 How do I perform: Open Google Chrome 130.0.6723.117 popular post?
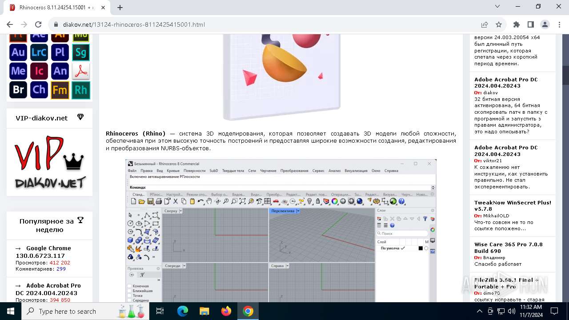pyautogui.click(x=43, y=252)
